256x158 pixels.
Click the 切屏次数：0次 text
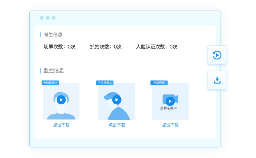point(59,47)
